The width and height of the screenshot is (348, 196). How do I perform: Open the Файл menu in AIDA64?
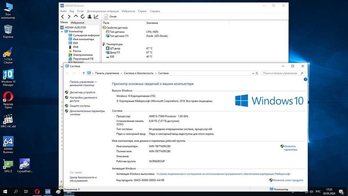click(63, 11)
